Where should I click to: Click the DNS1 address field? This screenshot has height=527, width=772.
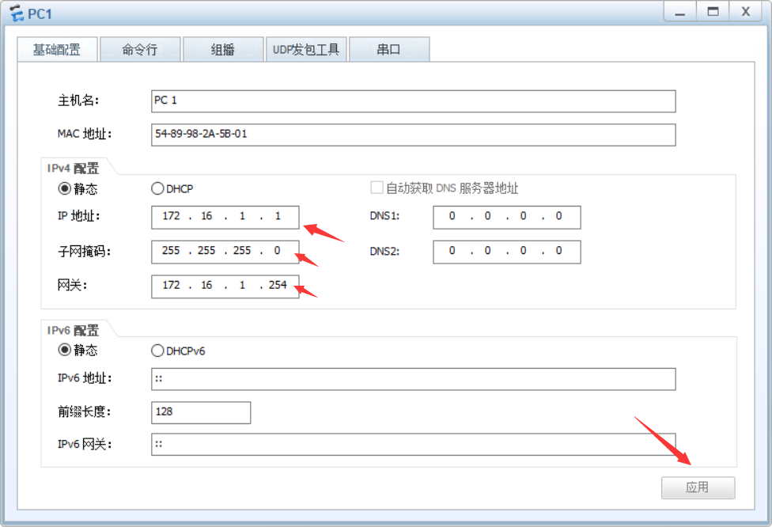click(x=506, y=217)
